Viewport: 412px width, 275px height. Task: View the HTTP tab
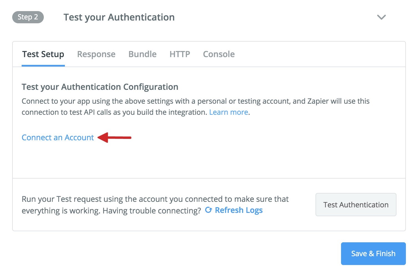click(180, 54)
